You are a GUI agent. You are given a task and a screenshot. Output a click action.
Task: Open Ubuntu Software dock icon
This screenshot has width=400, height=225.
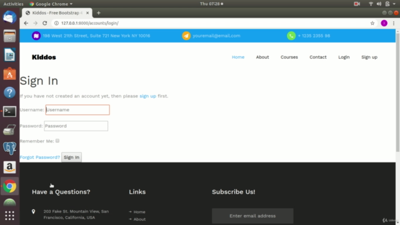click(9, 74)
